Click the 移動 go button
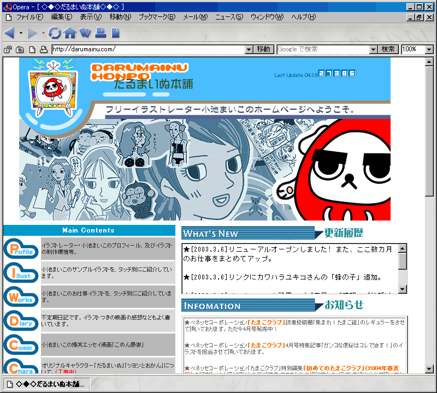Screen dimensions: 437x393 pos(264,50)
